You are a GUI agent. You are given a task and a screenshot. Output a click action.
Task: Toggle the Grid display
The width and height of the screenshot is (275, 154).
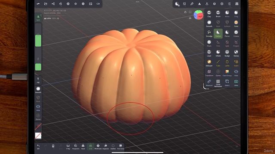tap(91, 147)
